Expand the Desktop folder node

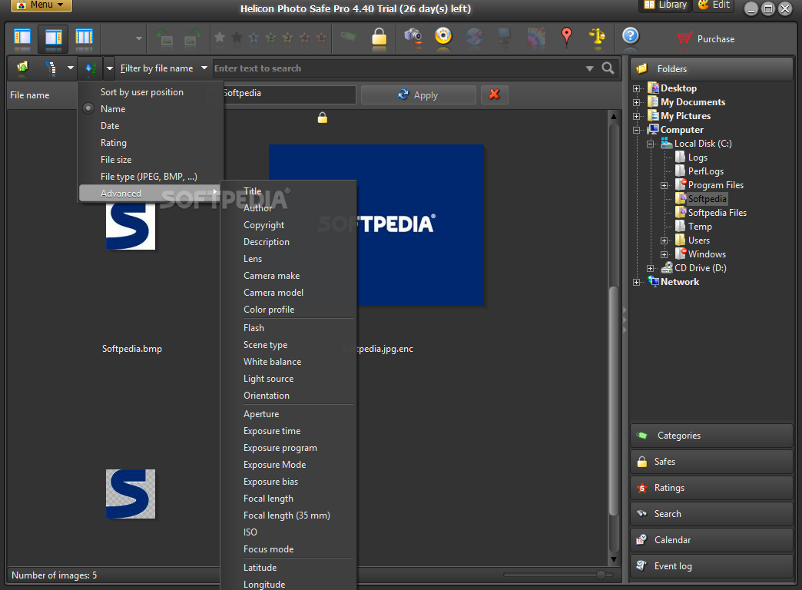pyautogui.click(x=637, y=88)
